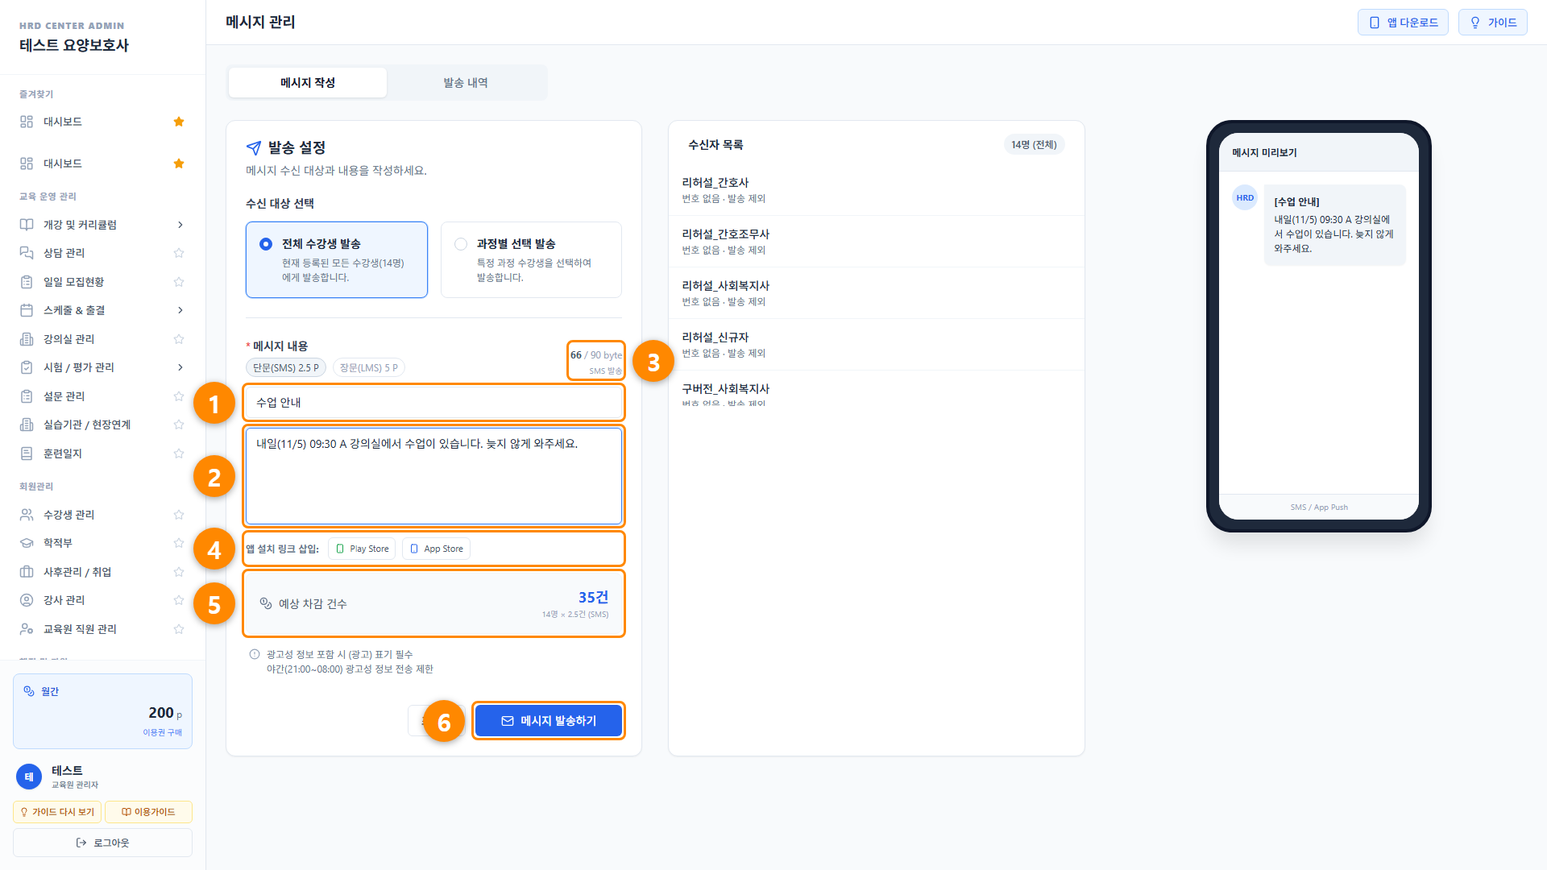Screen dimensions: 1547x870
Task: Toggle favorite star for 일일 모집현황
Action: (179, 282)
